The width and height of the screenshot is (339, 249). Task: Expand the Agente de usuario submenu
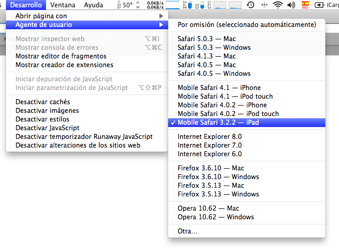[87, 25]
